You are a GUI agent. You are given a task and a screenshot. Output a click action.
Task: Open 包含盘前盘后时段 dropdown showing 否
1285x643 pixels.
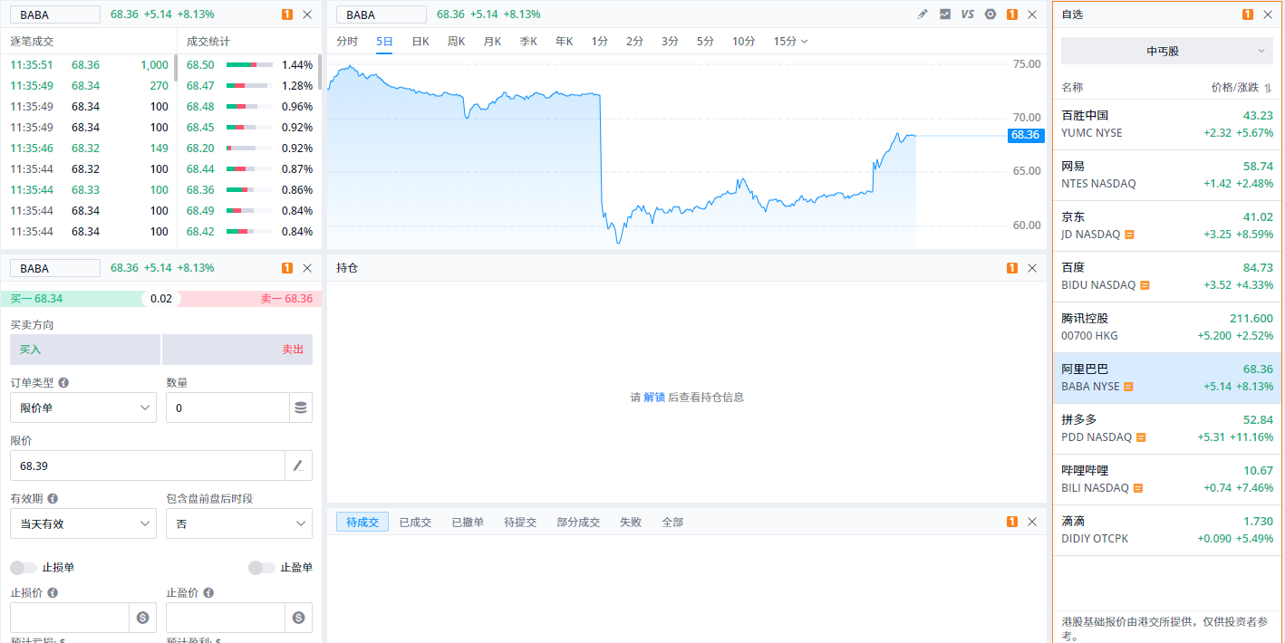click(239, 523)
